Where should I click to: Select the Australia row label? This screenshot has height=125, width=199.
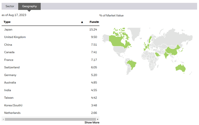tap(10, 82)
